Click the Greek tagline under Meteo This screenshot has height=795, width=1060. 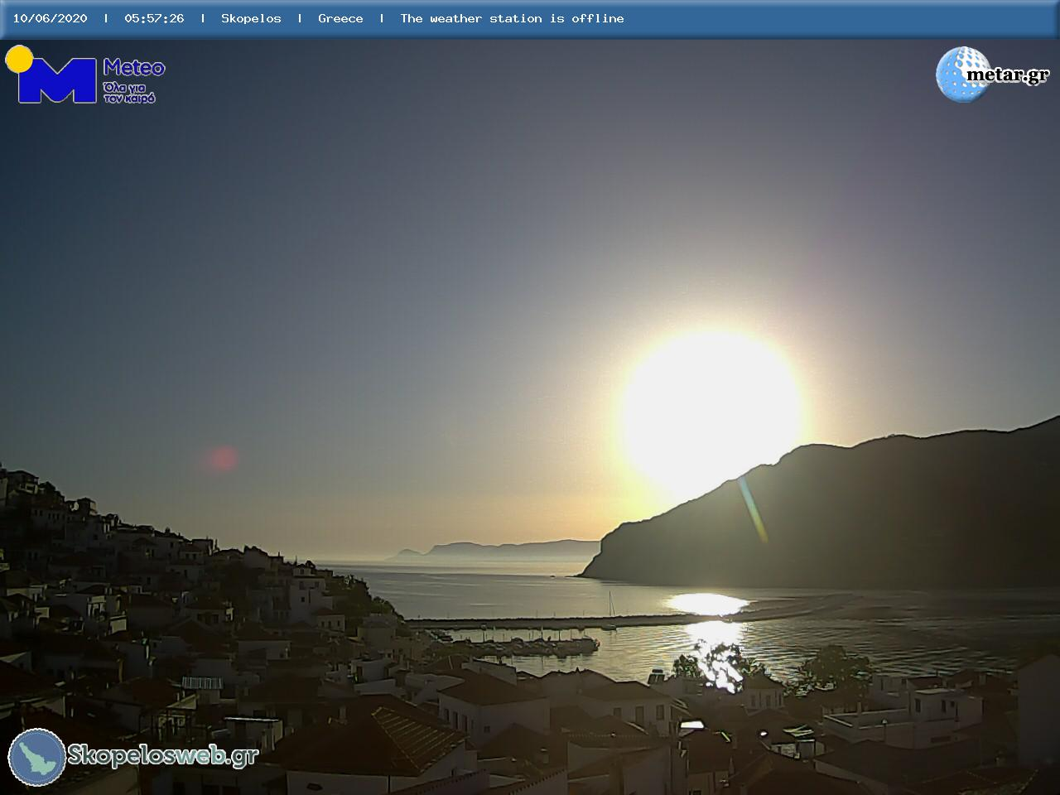(x=129, y=93)
